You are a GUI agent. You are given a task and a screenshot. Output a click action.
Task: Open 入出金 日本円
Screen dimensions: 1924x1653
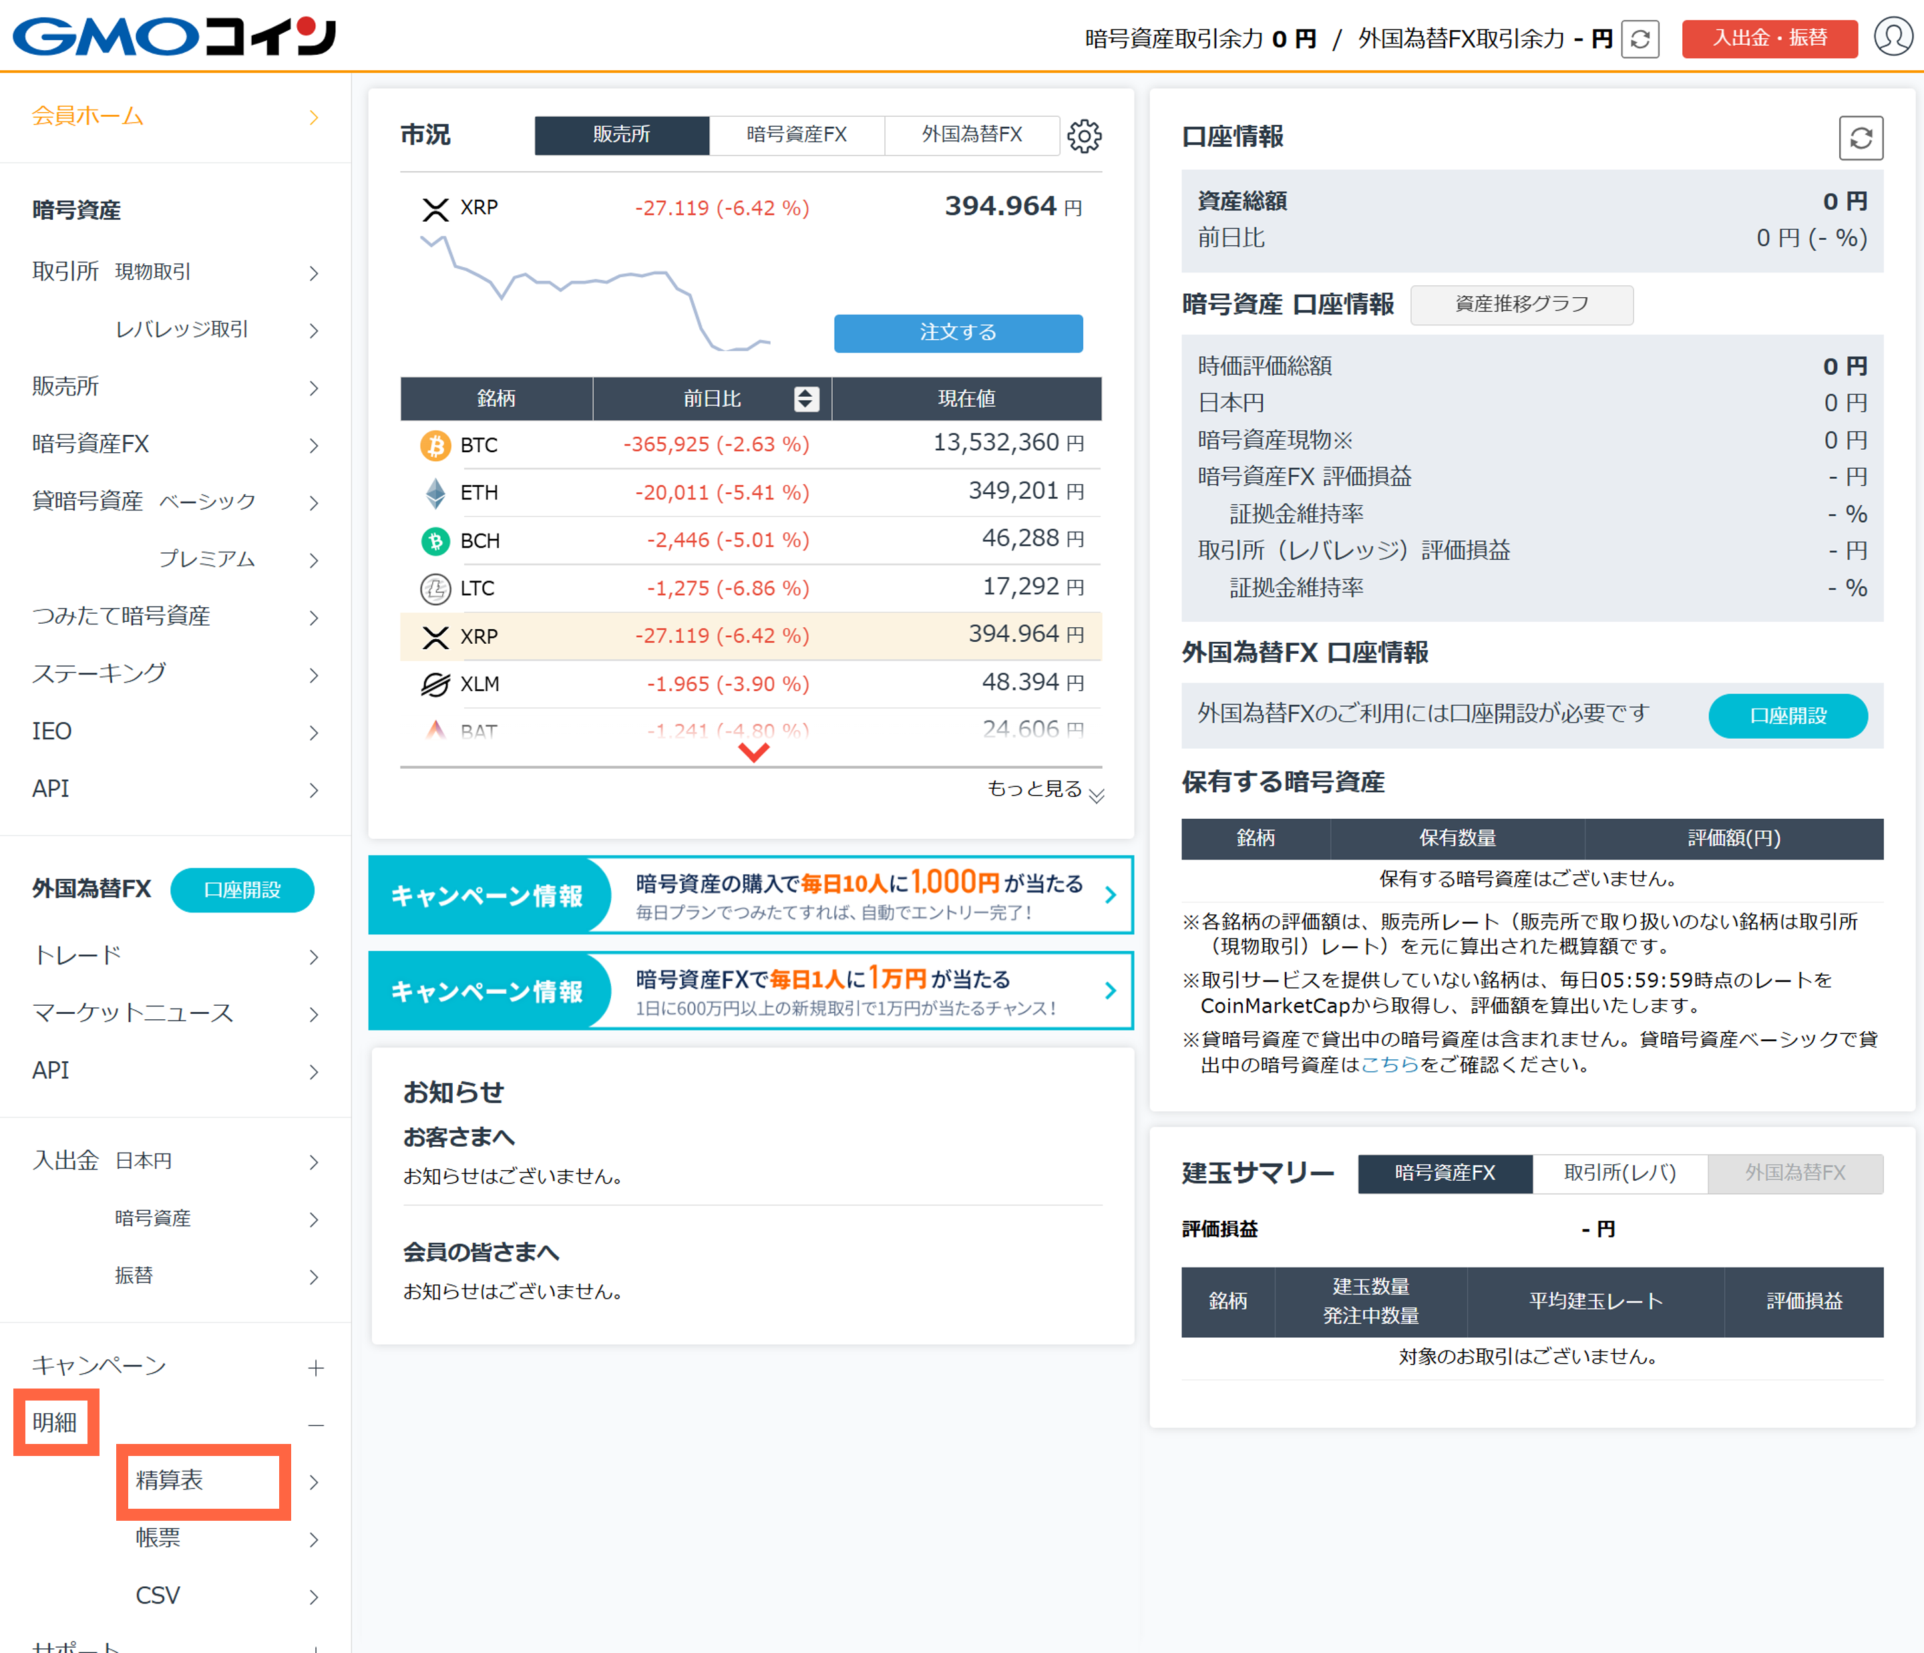pos(176,1161)
